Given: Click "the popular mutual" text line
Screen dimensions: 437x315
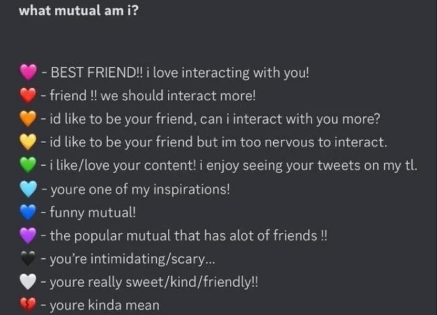Looking at the screenshot, I should coord(188,236).
